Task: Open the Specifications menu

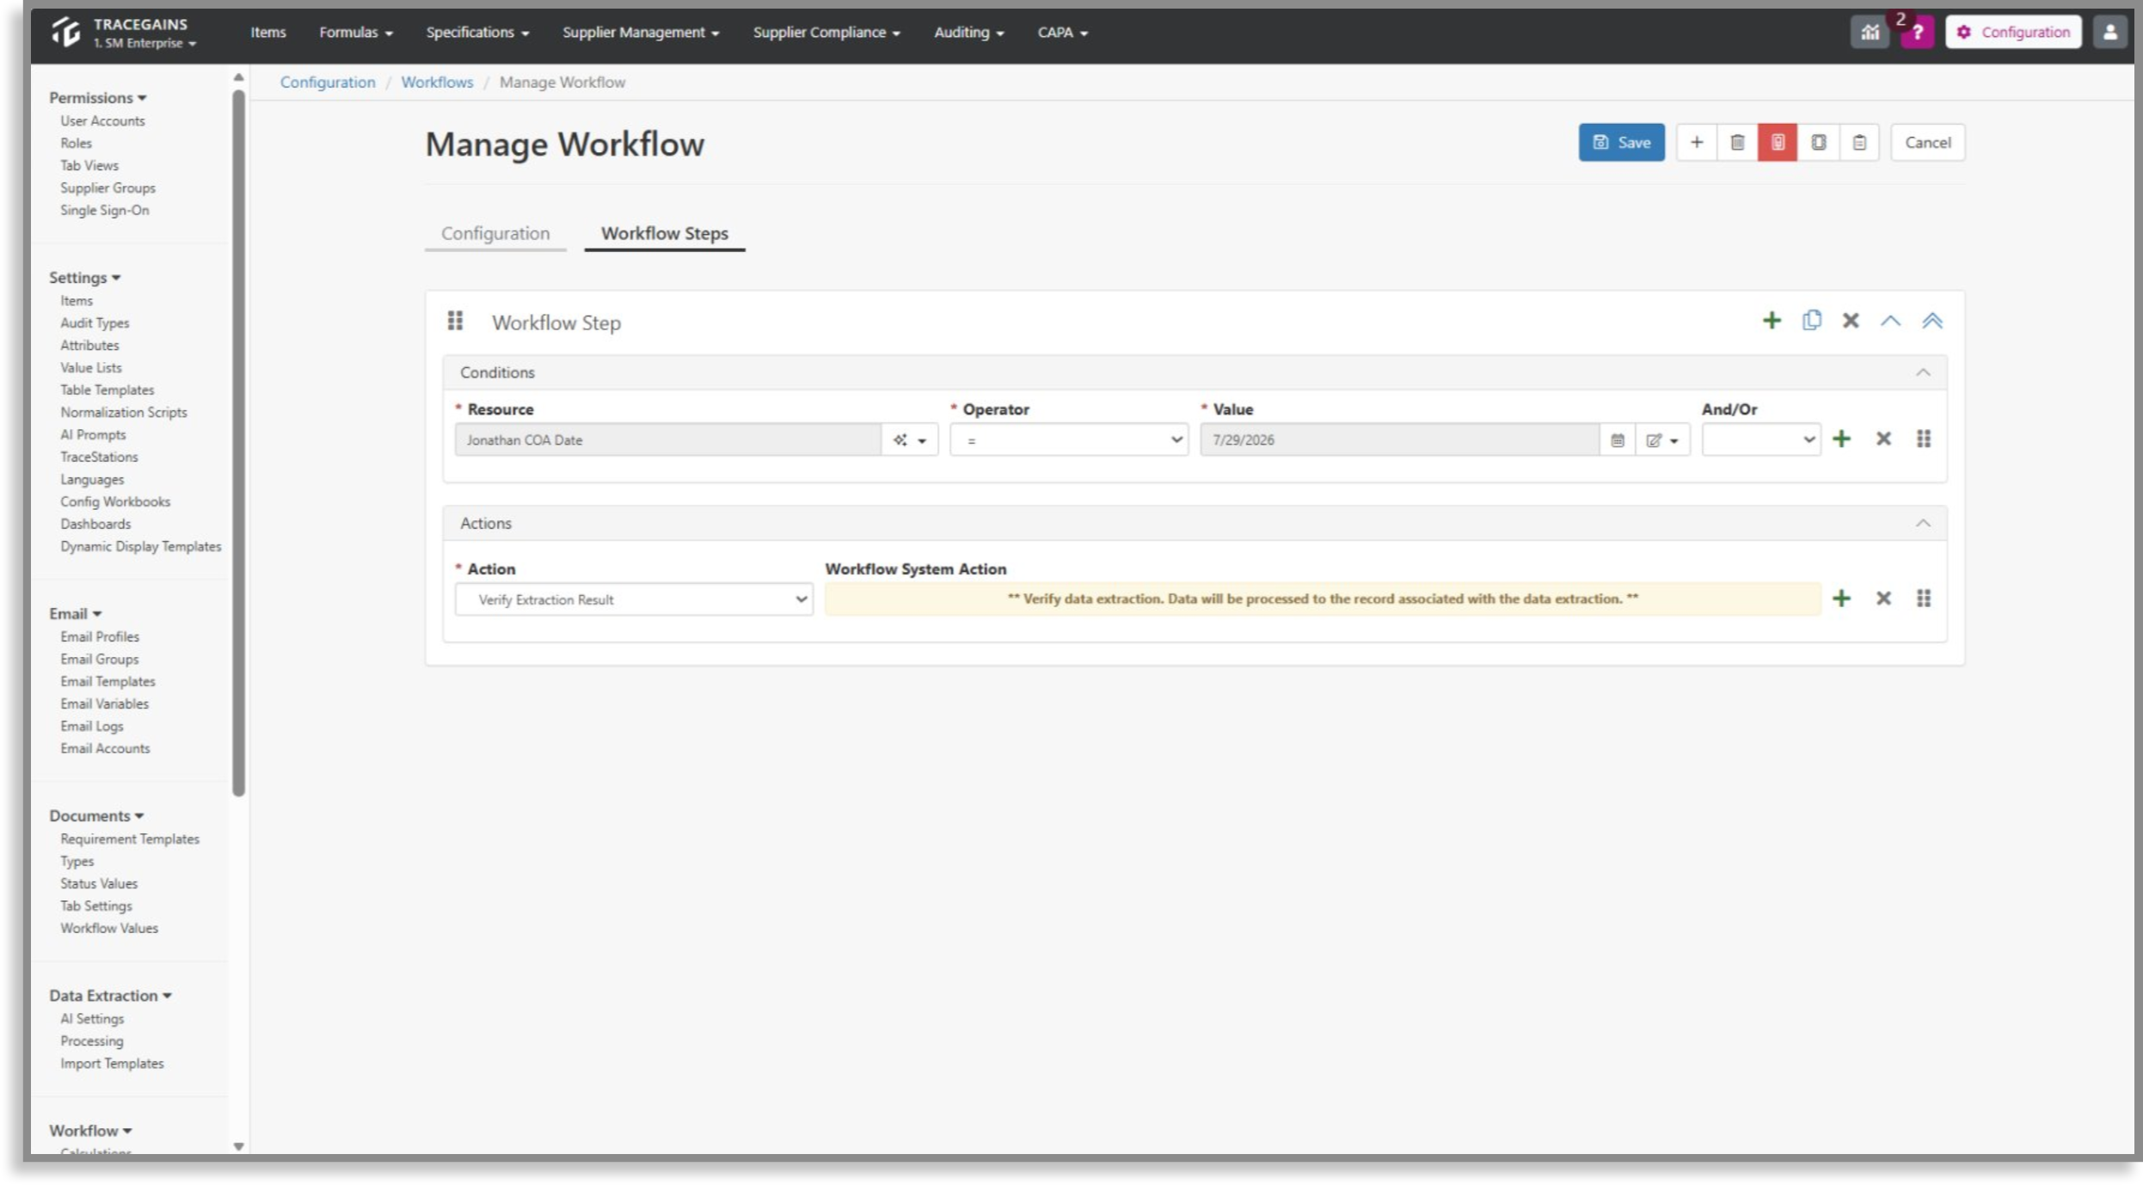Action: (477, 32)
